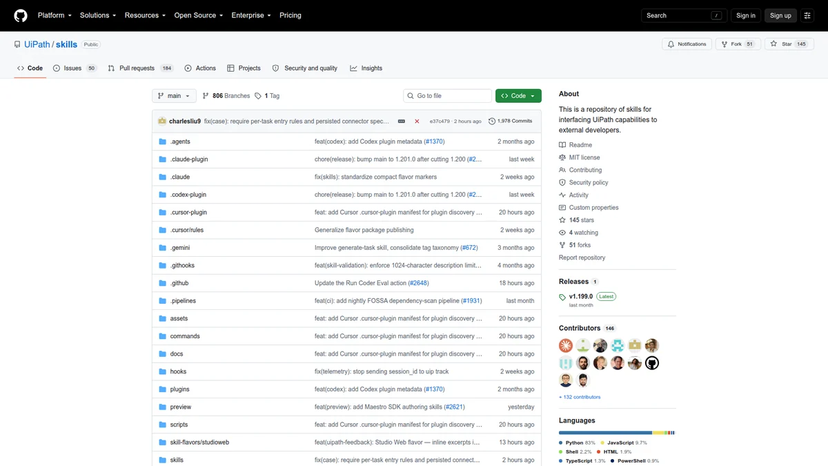Click the v1.199.0 release tag
Screen dimensions: 828x466
(580, 296)
